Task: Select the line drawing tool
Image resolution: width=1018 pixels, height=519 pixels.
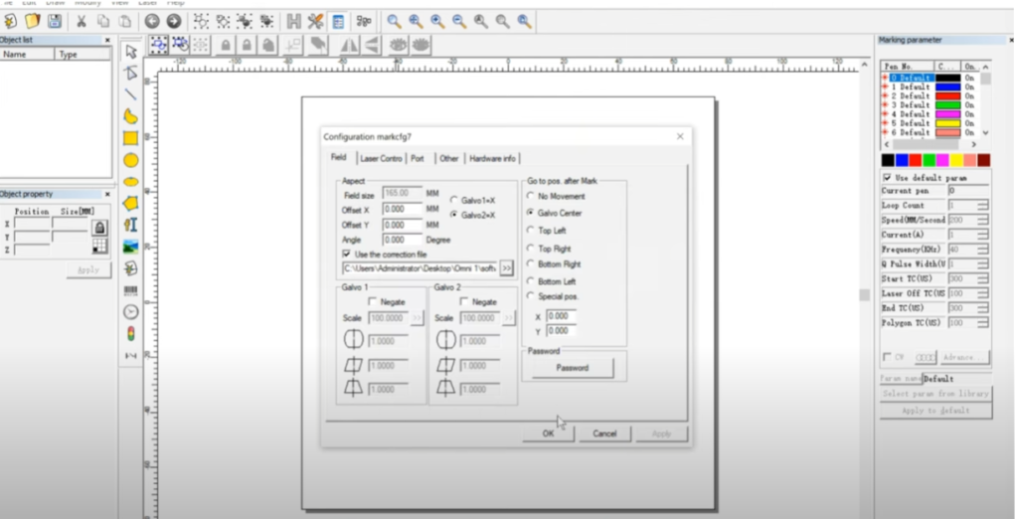Action: [x=130, y=94]
